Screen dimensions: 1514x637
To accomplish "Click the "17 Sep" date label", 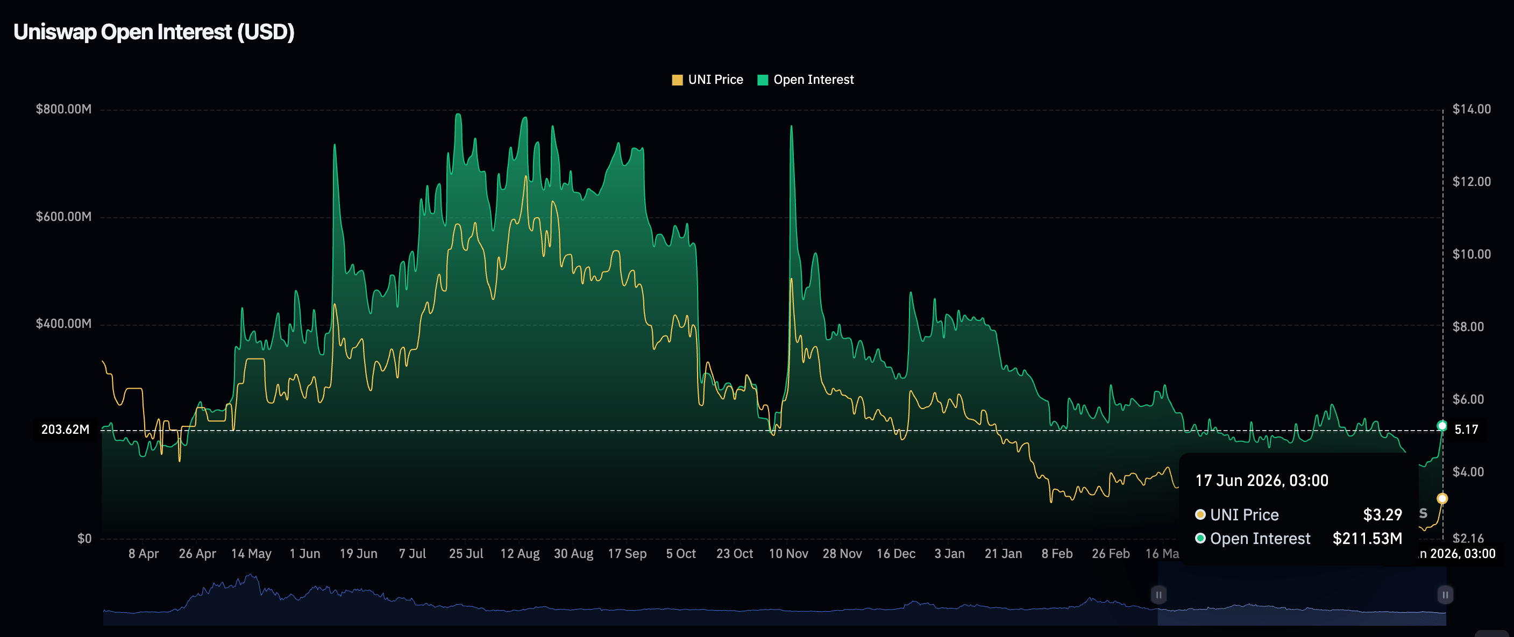I will [627, 554].
